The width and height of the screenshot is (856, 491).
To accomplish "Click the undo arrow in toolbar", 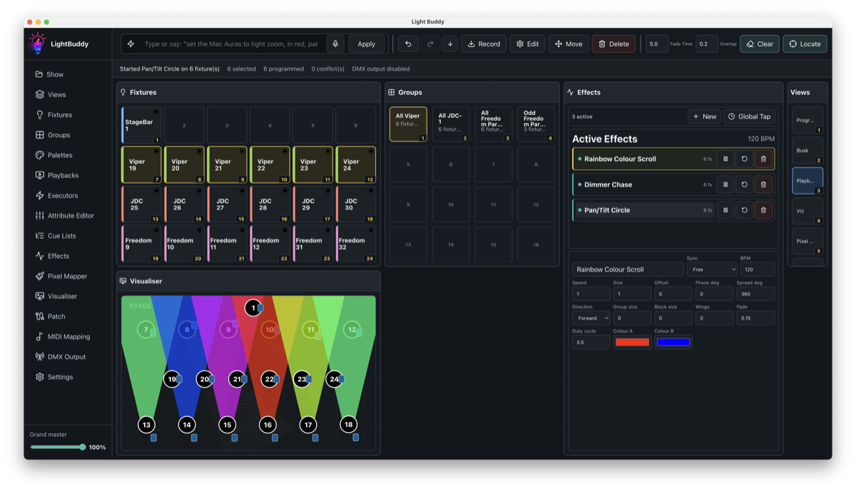I will 408,44.
